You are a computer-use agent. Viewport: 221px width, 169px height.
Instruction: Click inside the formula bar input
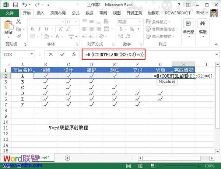[x=177, y=54]
